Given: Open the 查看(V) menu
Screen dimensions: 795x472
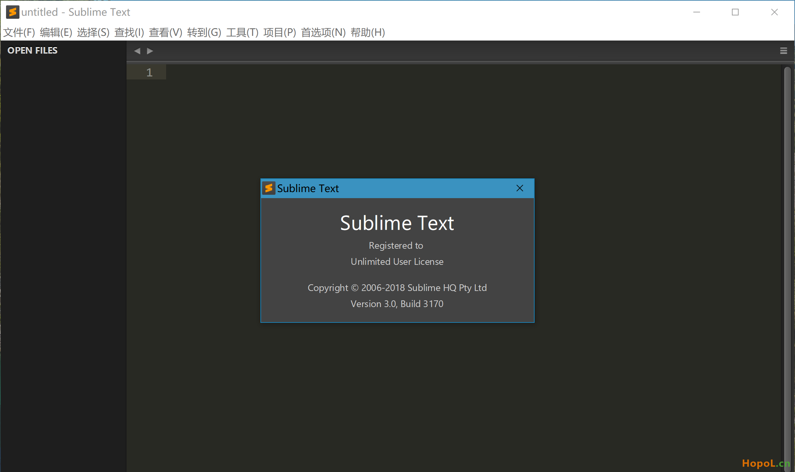Looking at the screenshot, I should pos(165,33).
